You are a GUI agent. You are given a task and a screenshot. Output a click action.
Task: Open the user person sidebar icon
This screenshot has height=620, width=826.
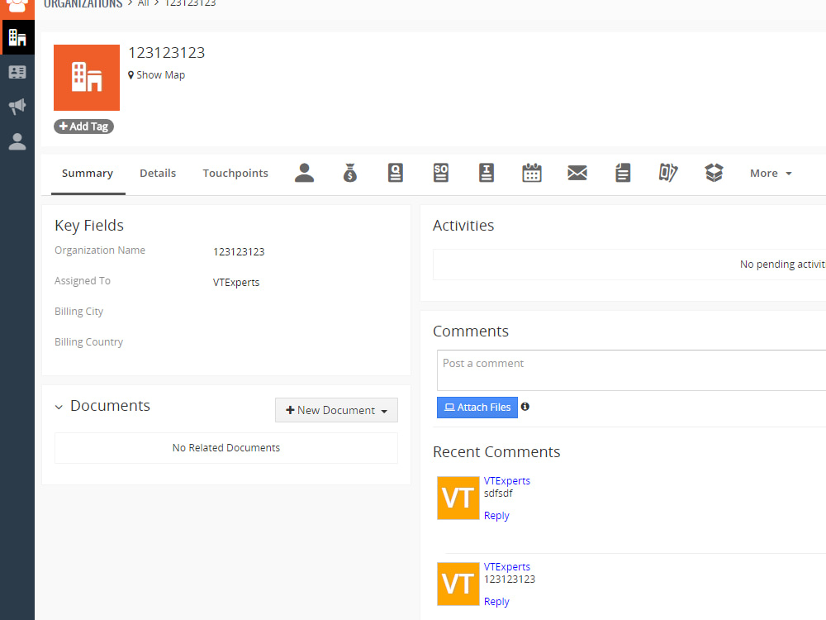coord(17,141)
